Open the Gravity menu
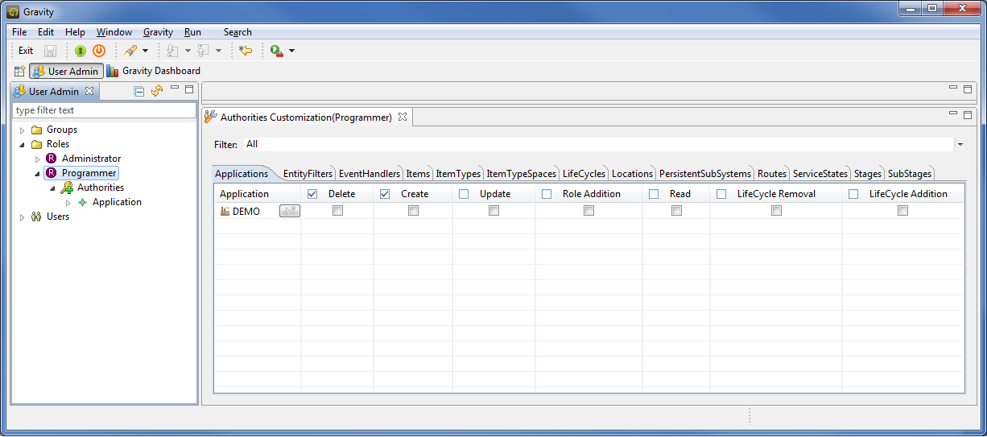Screen dimensions: 987x437 point(158,32)
